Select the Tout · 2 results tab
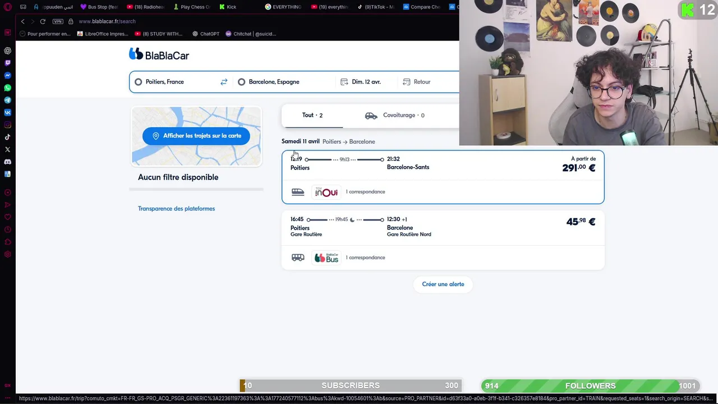The image size is (718, 404). 312,115
